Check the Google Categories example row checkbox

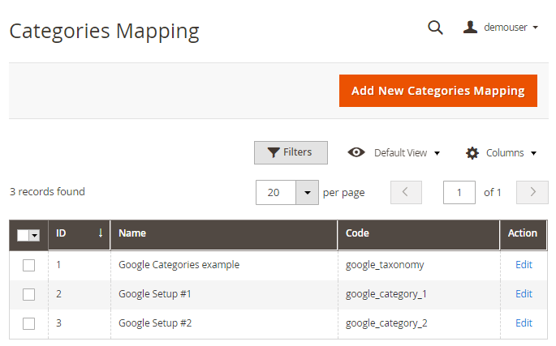[29, 265]
